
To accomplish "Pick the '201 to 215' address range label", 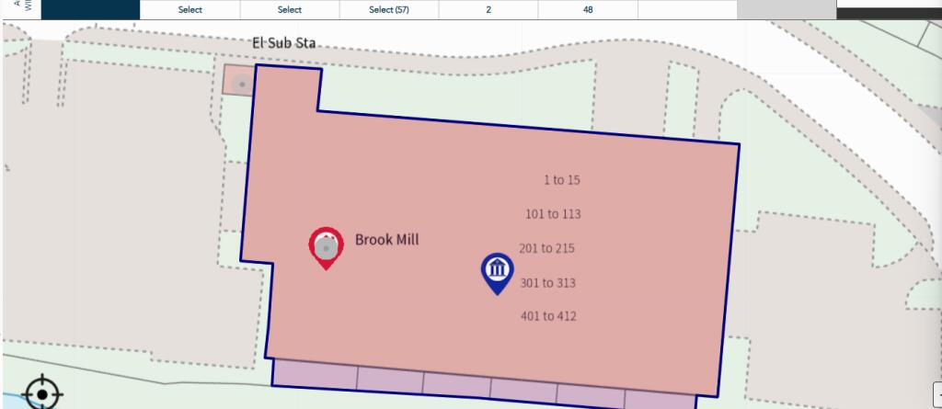I will pyautogui.click(x=546, y=248).
